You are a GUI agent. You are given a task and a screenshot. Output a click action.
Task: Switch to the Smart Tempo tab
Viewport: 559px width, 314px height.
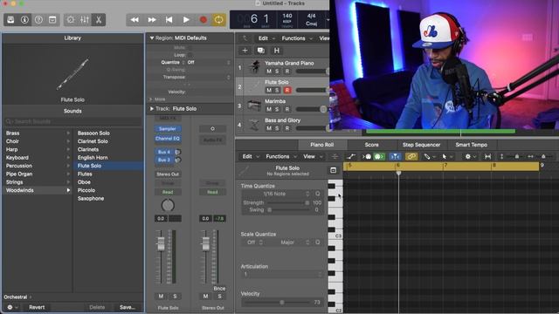[x=472, y=145]
